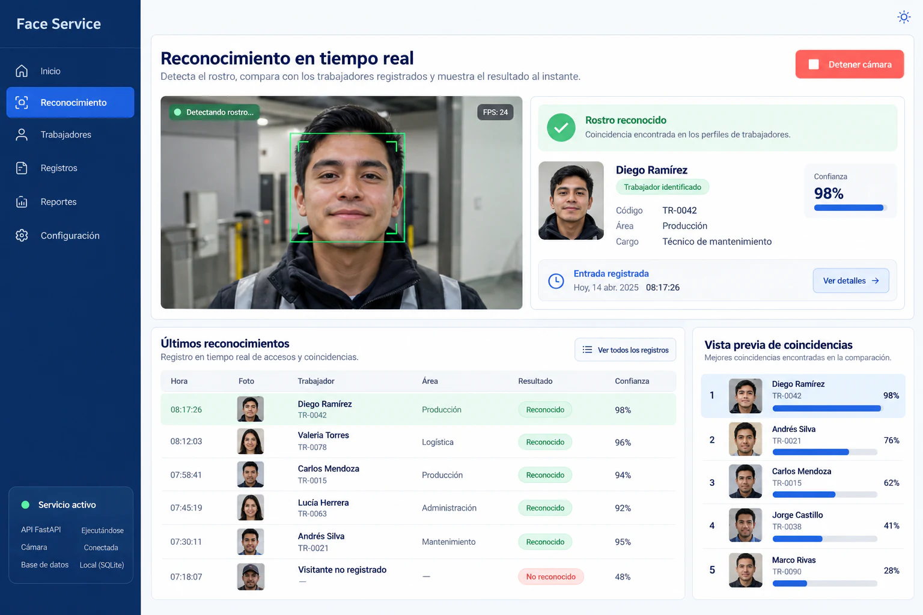Select Jorge Castillo's match thumbnail

pyautogui.click(x=745, y=525)
